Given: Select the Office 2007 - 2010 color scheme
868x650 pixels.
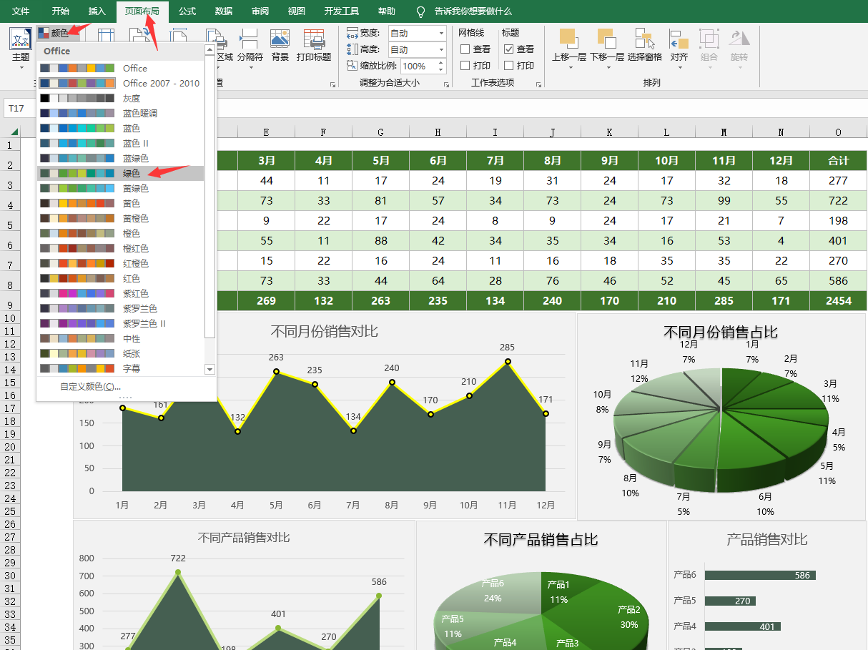Looking at the screenshot, I should tap(121, 83).
